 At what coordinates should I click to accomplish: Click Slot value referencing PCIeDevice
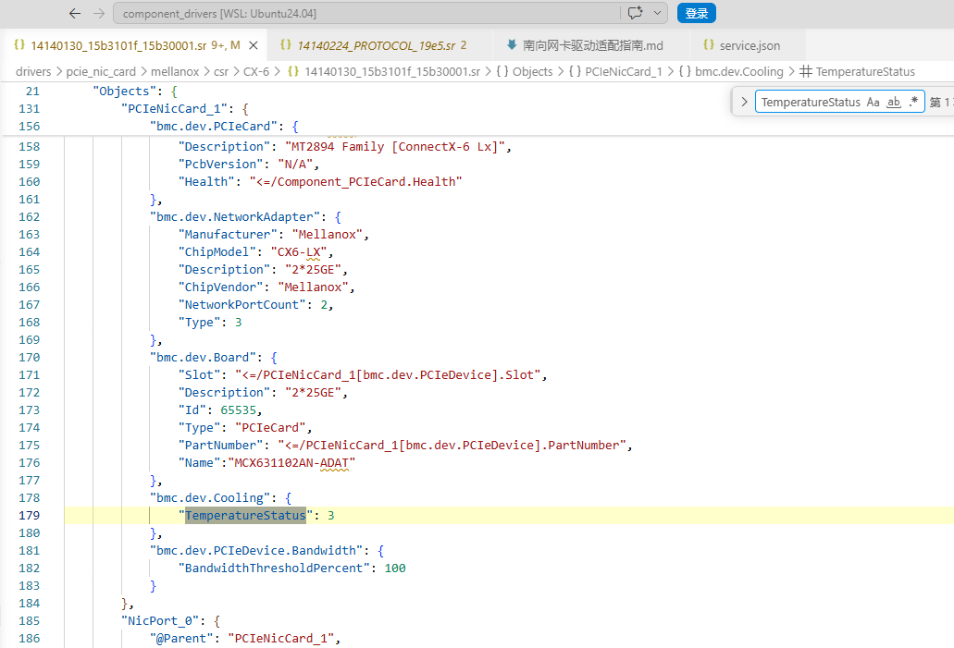(388, 375)
